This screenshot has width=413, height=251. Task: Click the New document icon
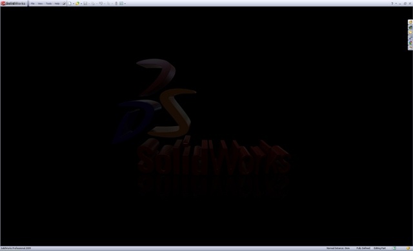(x=70, y=3)
